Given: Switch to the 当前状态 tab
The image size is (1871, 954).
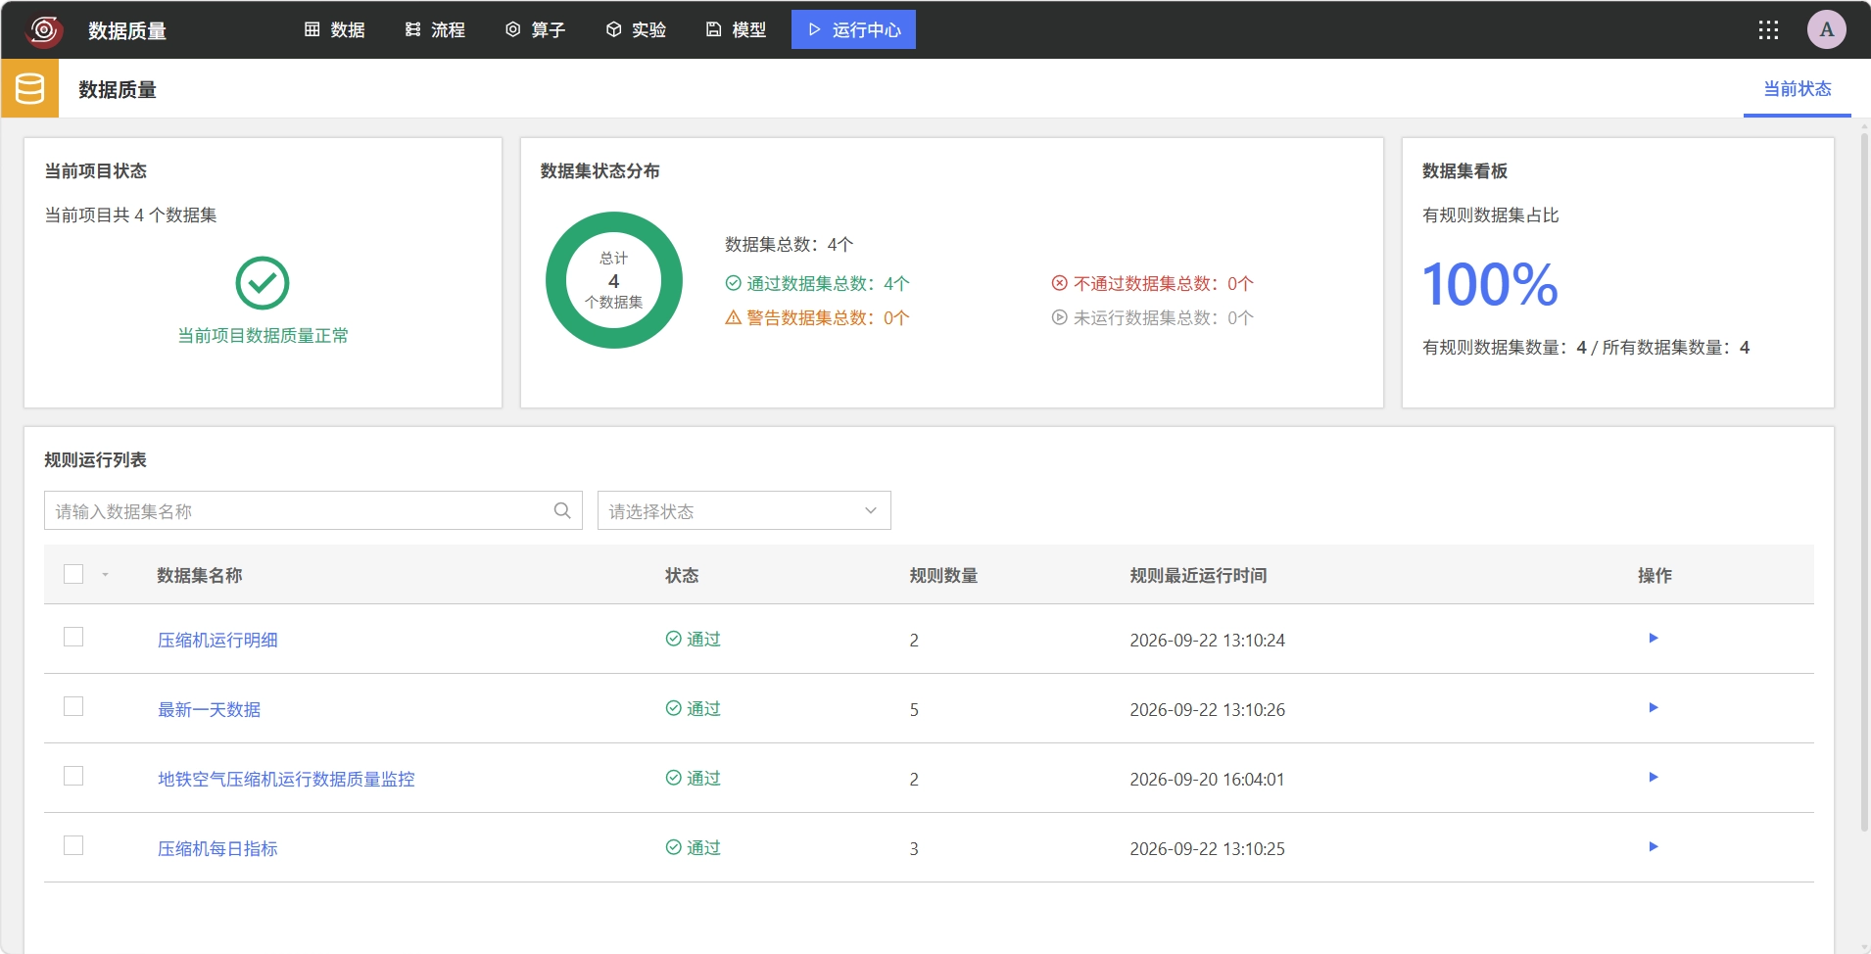Looking at the screenshot, I should (1798, 89).
